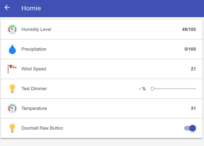Select the Doorbell Raw Button label
204x146 pixels.
click(42, 128)
